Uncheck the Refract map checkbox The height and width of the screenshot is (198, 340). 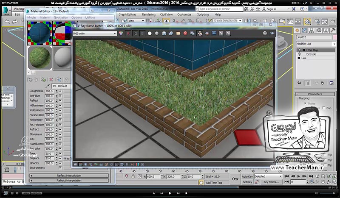60,129
